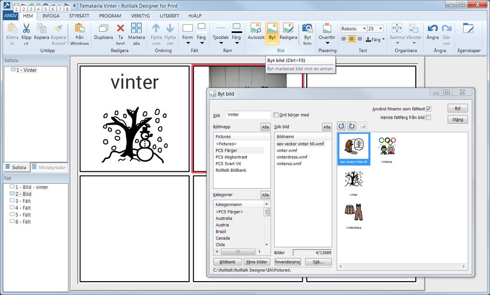Screen dimensions: 490x295
Task: Choose PCS Högkontrast picture folder
Action: coord(231,157)
